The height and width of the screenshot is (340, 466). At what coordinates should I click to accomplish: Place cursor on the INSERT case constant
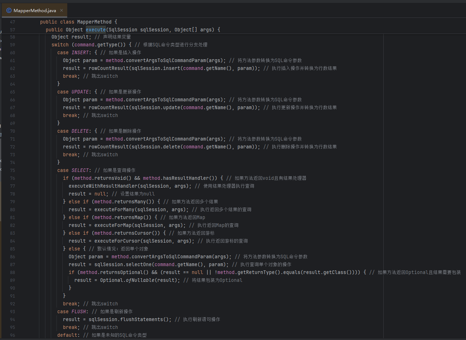(x=80, y=52)
